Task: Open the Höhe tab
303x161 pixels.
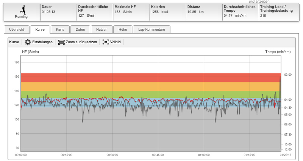Action: click(x=123, y=30)
